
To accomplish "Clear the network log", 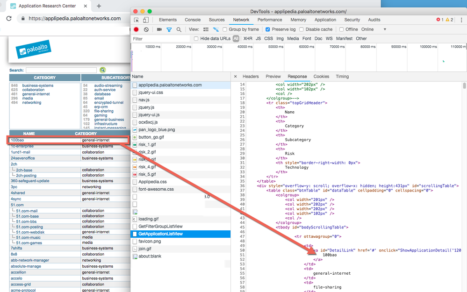I will [x=146, y=29].
